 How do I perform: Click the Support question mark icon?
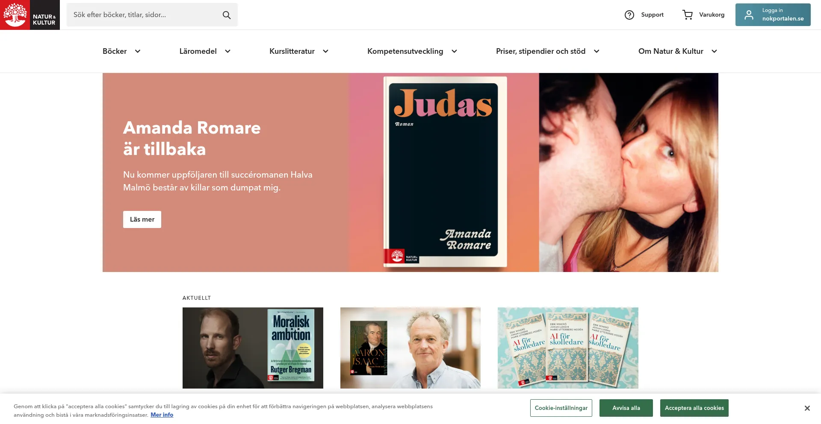pyautogui.click(x=629, y=15)
